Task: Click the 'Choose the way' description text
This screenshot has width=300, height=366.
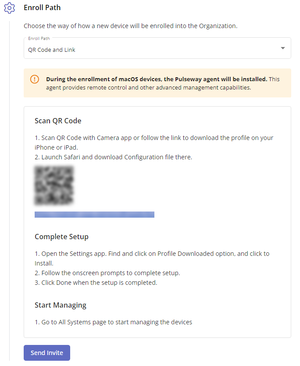Action: (130, 26)
